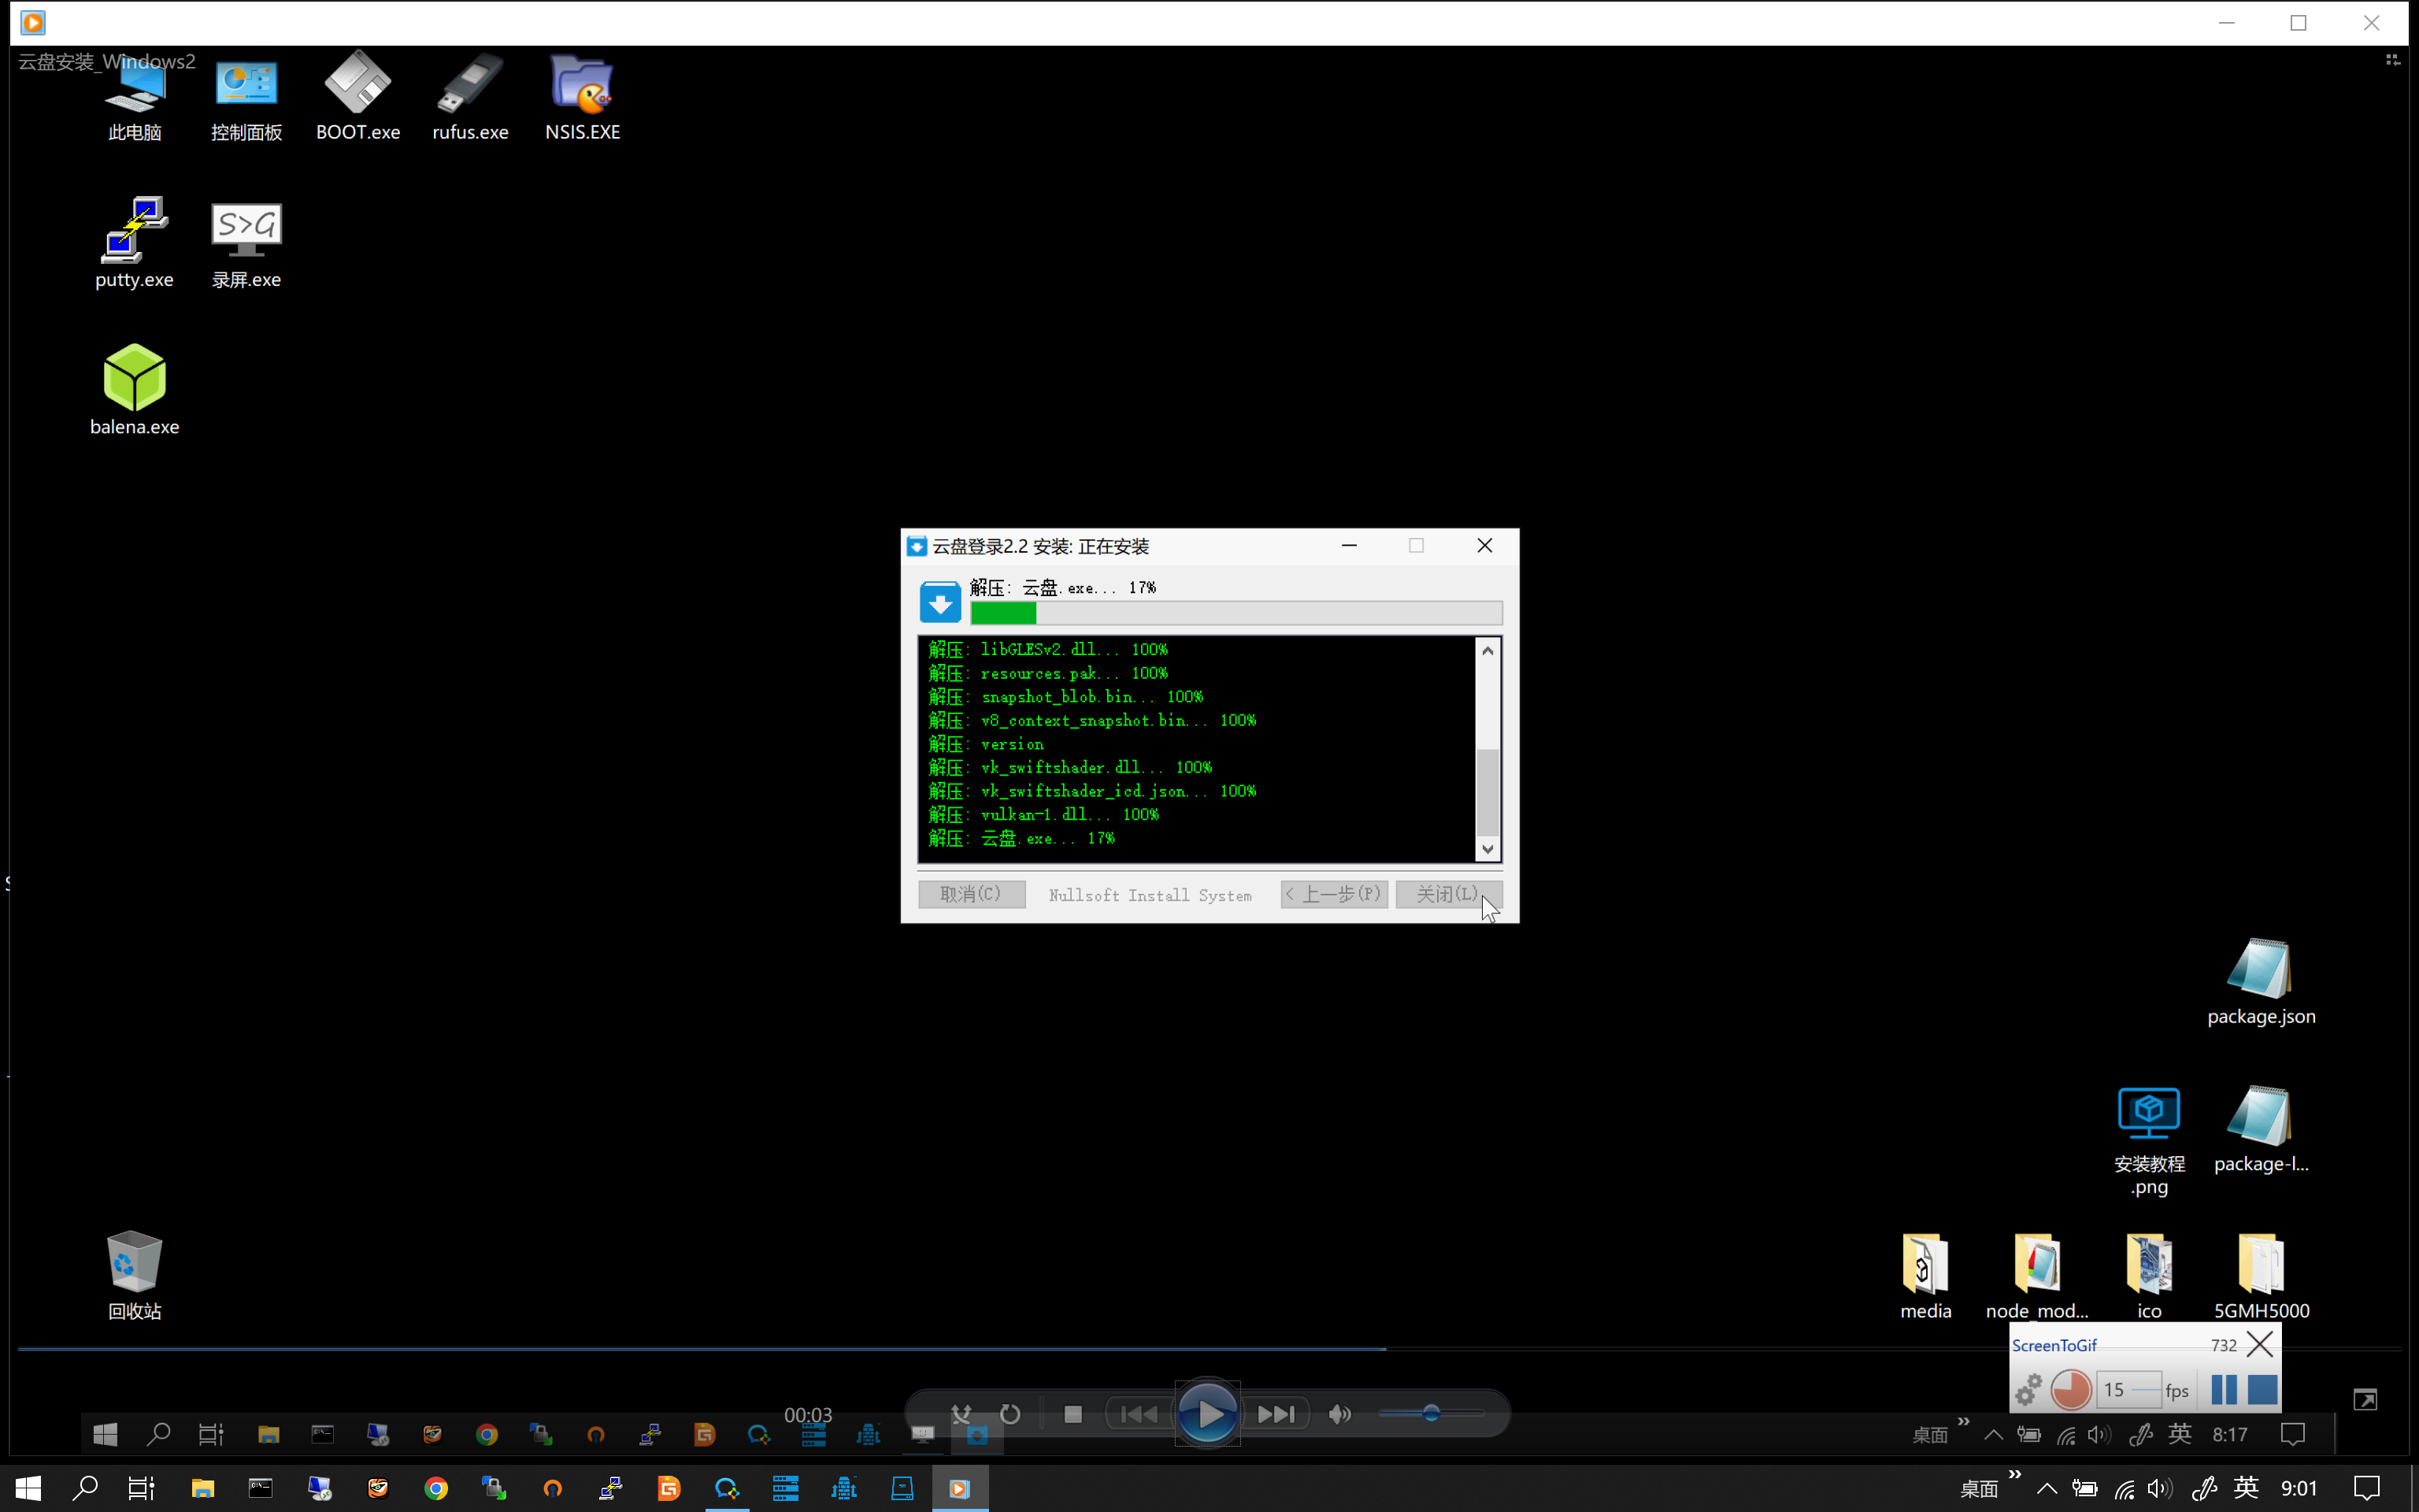Open File Explorer from the taskbar
Image resolution: width=2419 pixels, height=1512 pixels.
pyautogui.click(x=203, y=1488)
